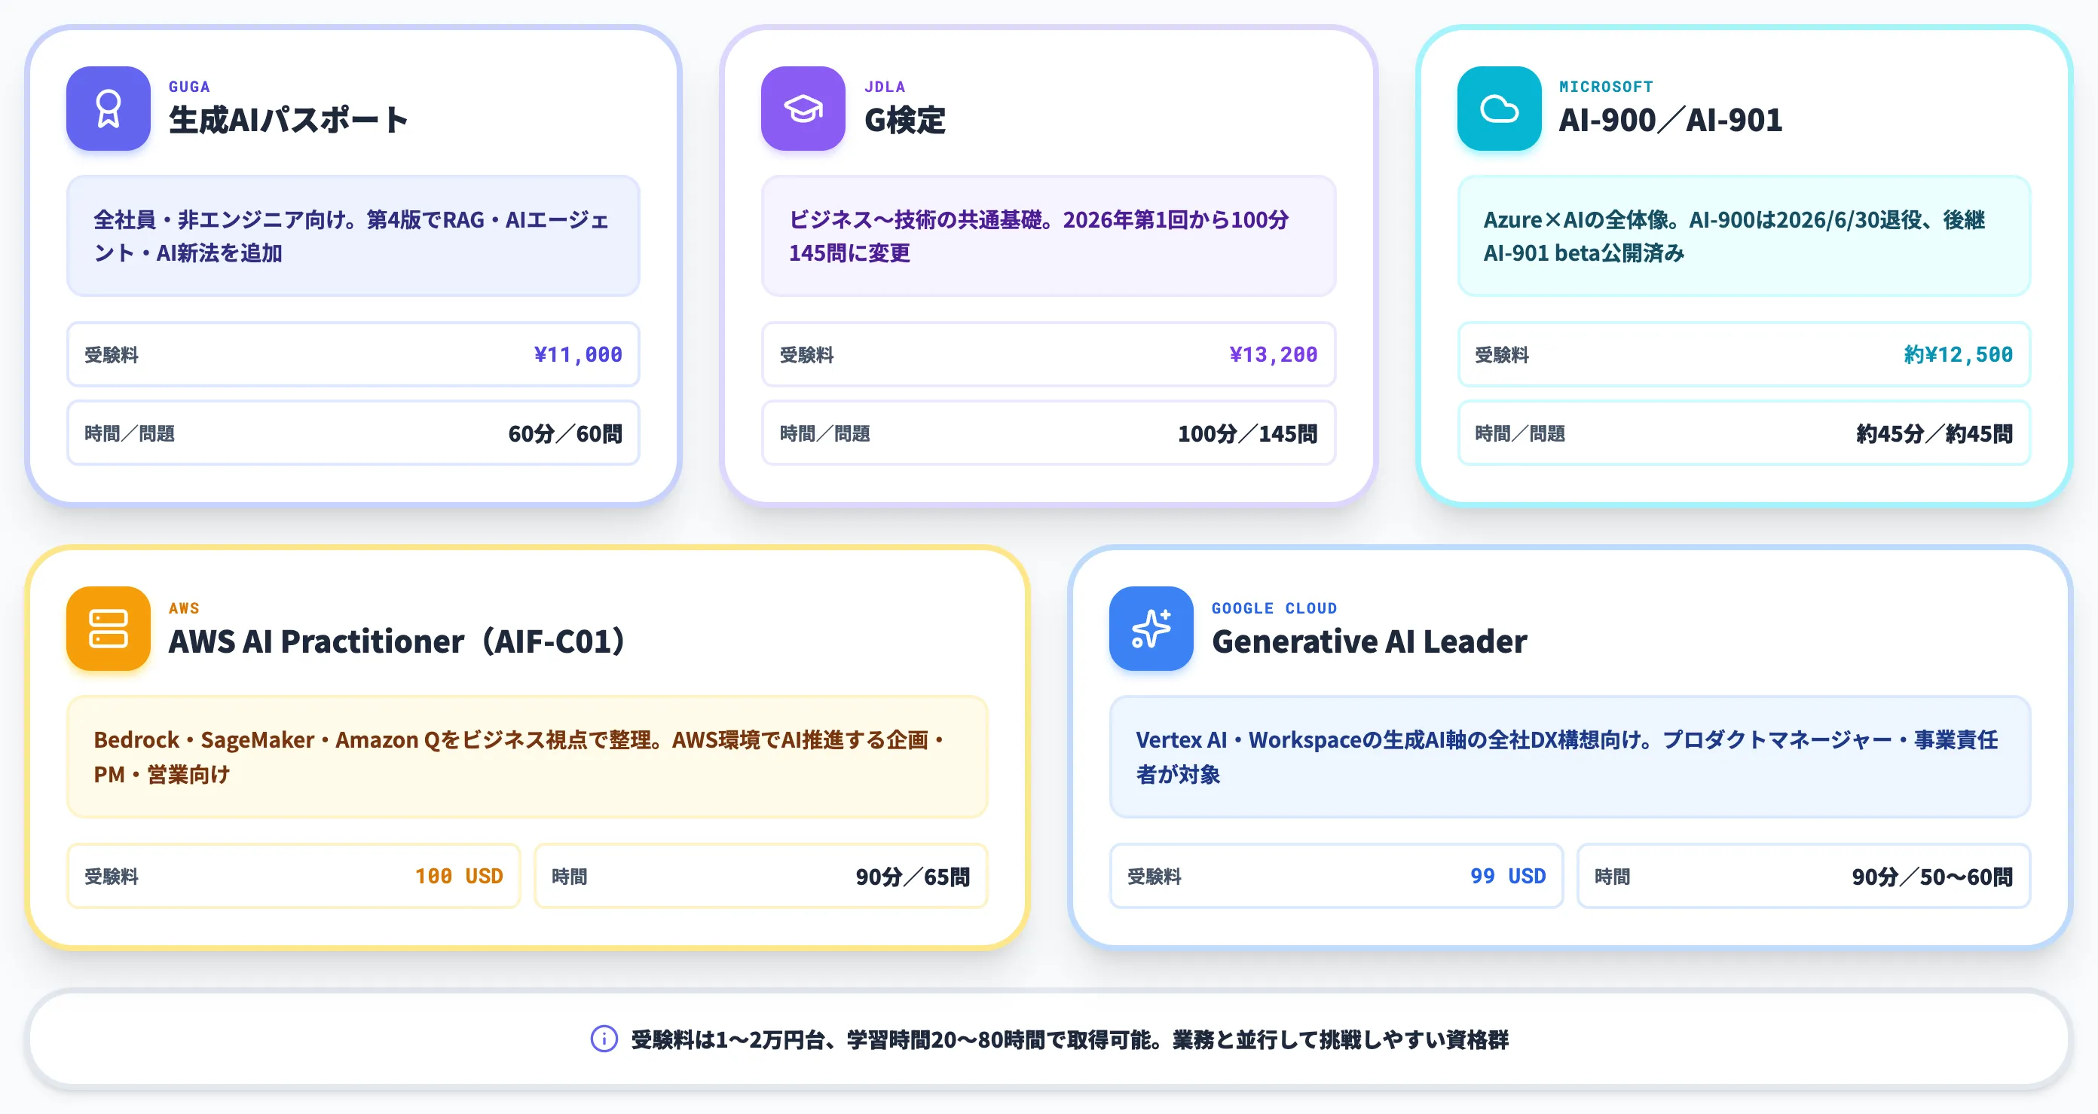
Task: Click the ¥11,000 exam fee value
Action: [x=578, y=355]
